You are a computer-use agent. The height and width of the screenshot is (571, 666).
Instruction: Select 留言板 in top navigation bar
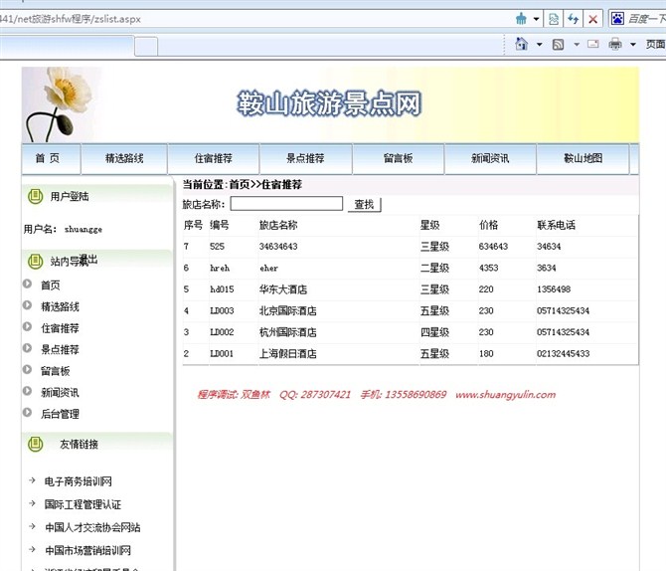pyautogui.click(x=398, y=159)
